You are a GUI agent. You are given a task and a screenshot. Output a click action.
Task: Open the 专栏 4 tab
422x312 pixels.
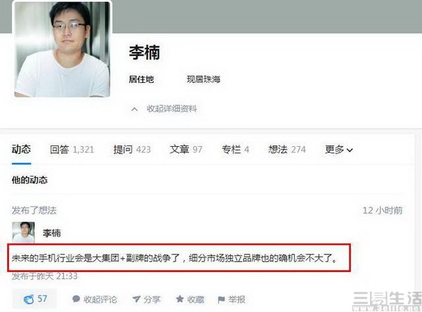(236, 149)
